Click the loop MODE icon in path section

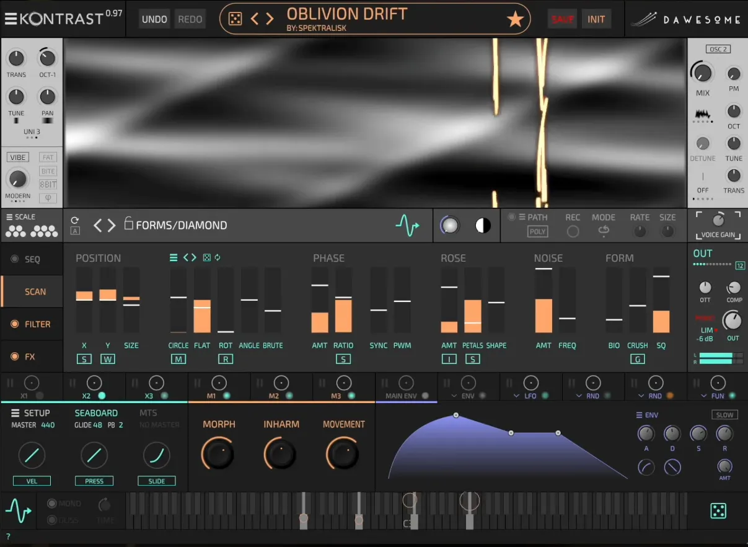pos(603,231)
